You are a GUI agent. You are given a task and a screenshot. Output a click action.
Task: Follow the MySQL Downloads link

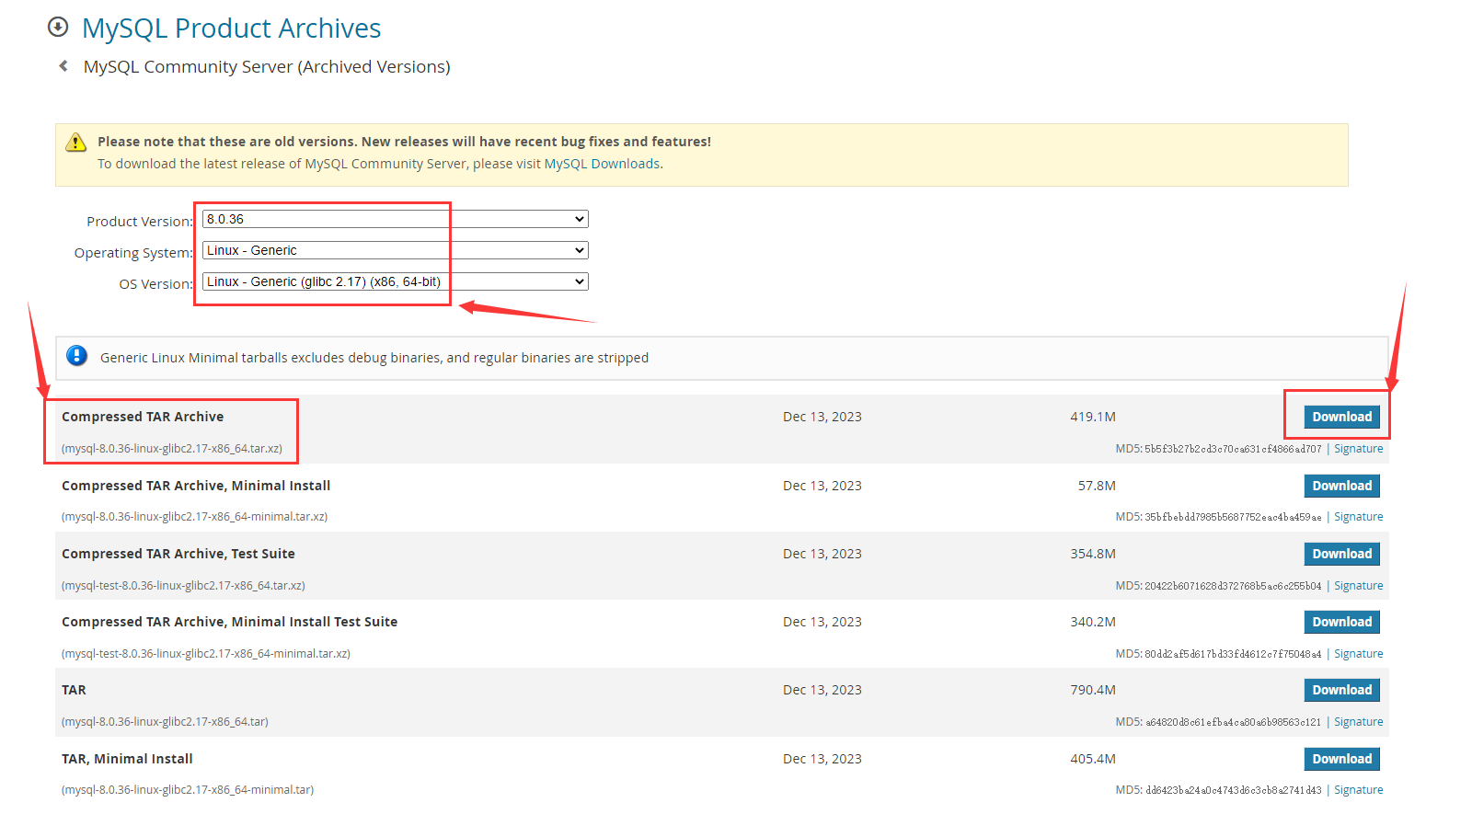click(602, 164)
